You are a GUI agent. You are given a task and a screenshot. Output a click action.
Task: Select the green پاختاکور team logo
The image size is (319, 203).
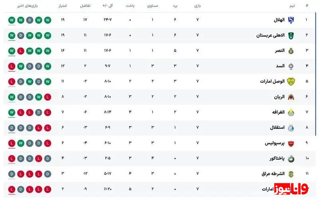(x=291, y=159)
